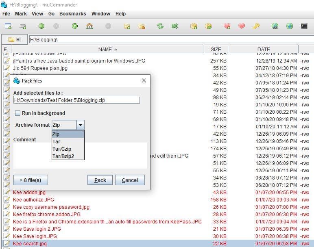Select Kee firefox chrome addon.JPG file
Viewport: 314px width, 249px height.
tap(47, 214)
